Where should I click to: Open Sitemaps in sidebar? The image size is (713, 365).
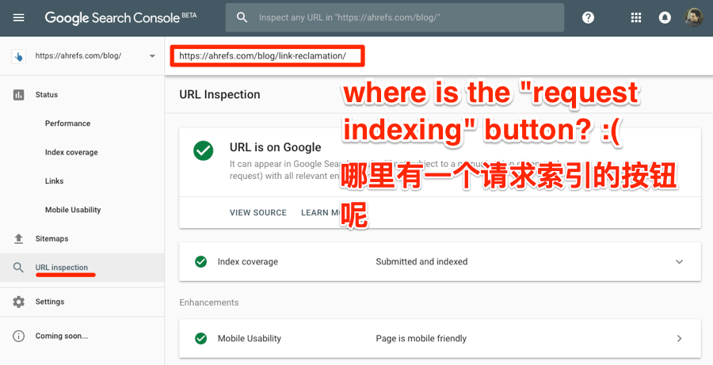pyautogui.click(x=51, y=238)
